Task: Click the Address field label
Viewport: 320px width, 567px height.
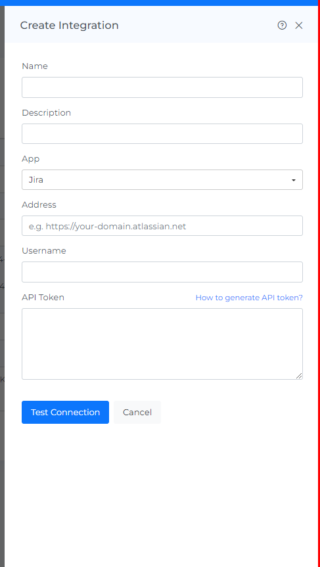Action: (39, 205)
